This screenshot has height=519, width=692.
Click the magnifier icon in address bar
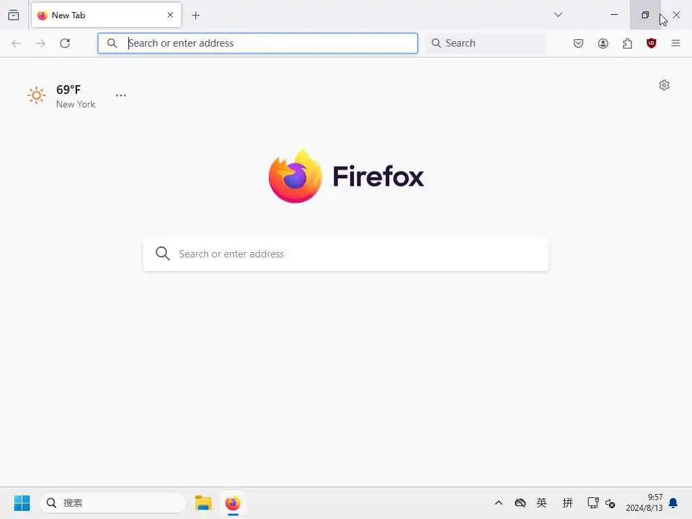point(112,43)
